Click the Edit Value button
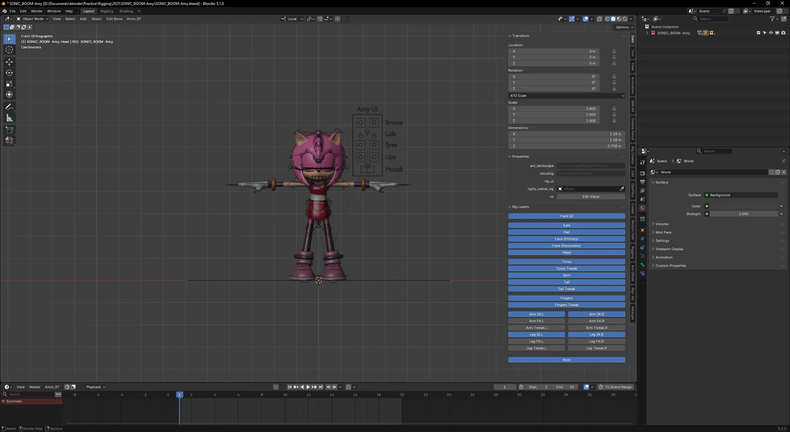Viewport: 790px width, 432px height. pyautogui.click(x=591, y=196)
